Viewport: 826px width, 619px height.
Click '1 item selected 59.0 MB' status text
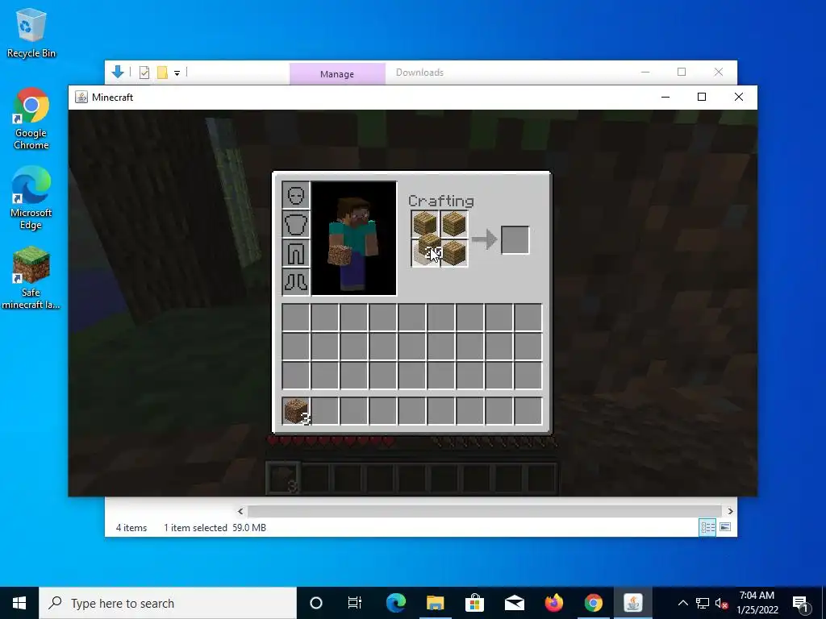tap(215, 527)
